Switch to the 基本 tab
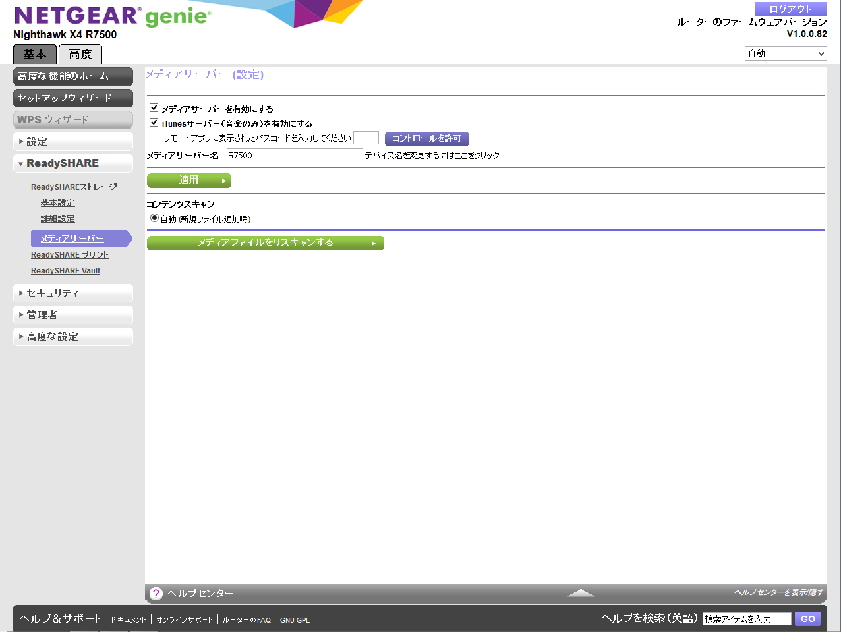 (35, 54)
